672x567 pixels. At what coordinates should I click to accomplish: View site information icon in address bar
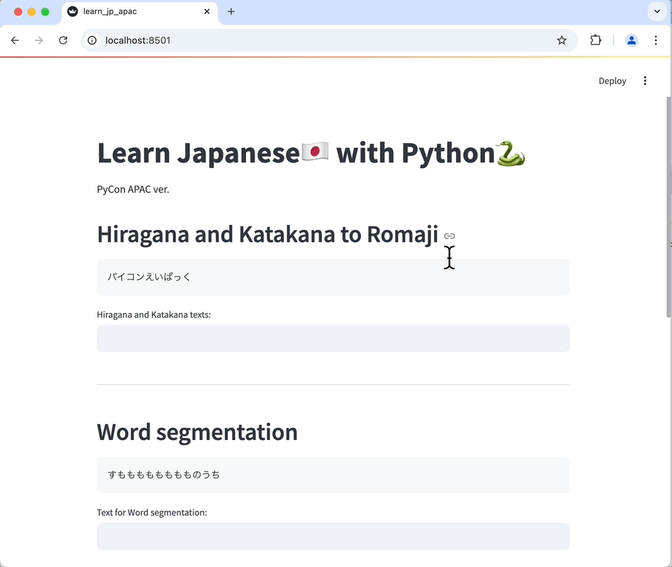[93, 40]
